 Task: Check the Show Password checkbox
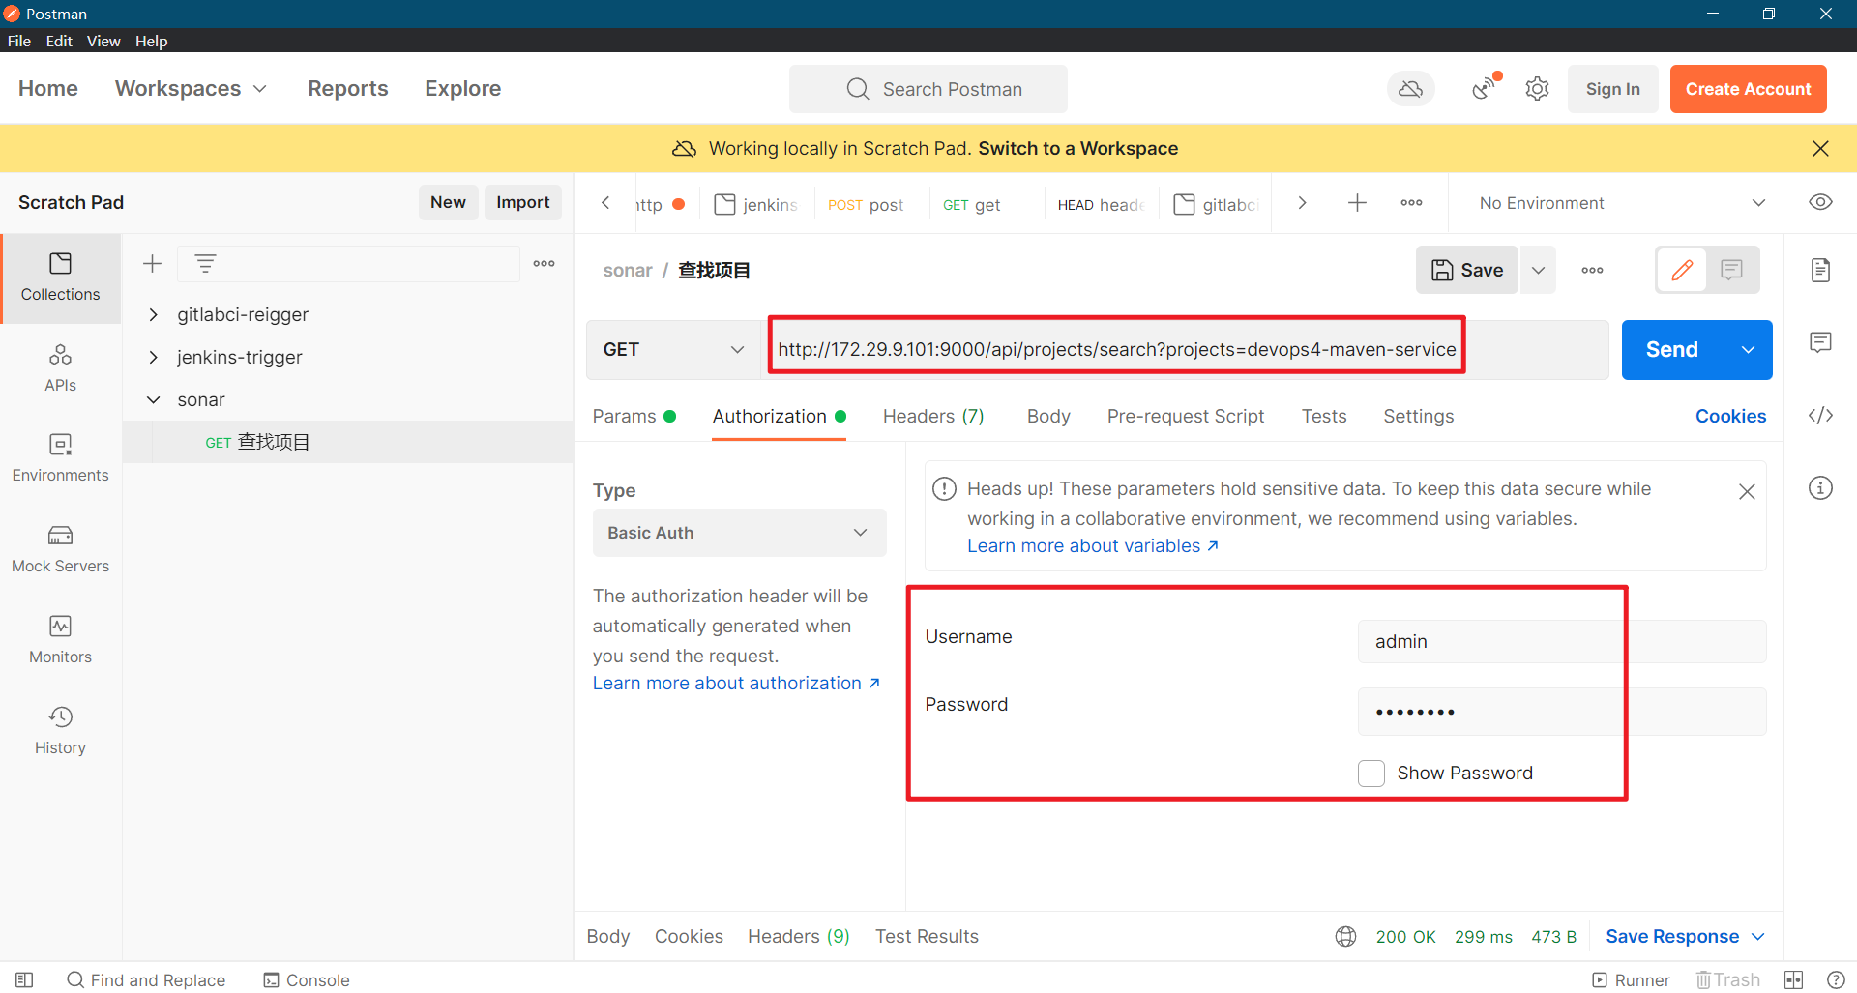1371,773
